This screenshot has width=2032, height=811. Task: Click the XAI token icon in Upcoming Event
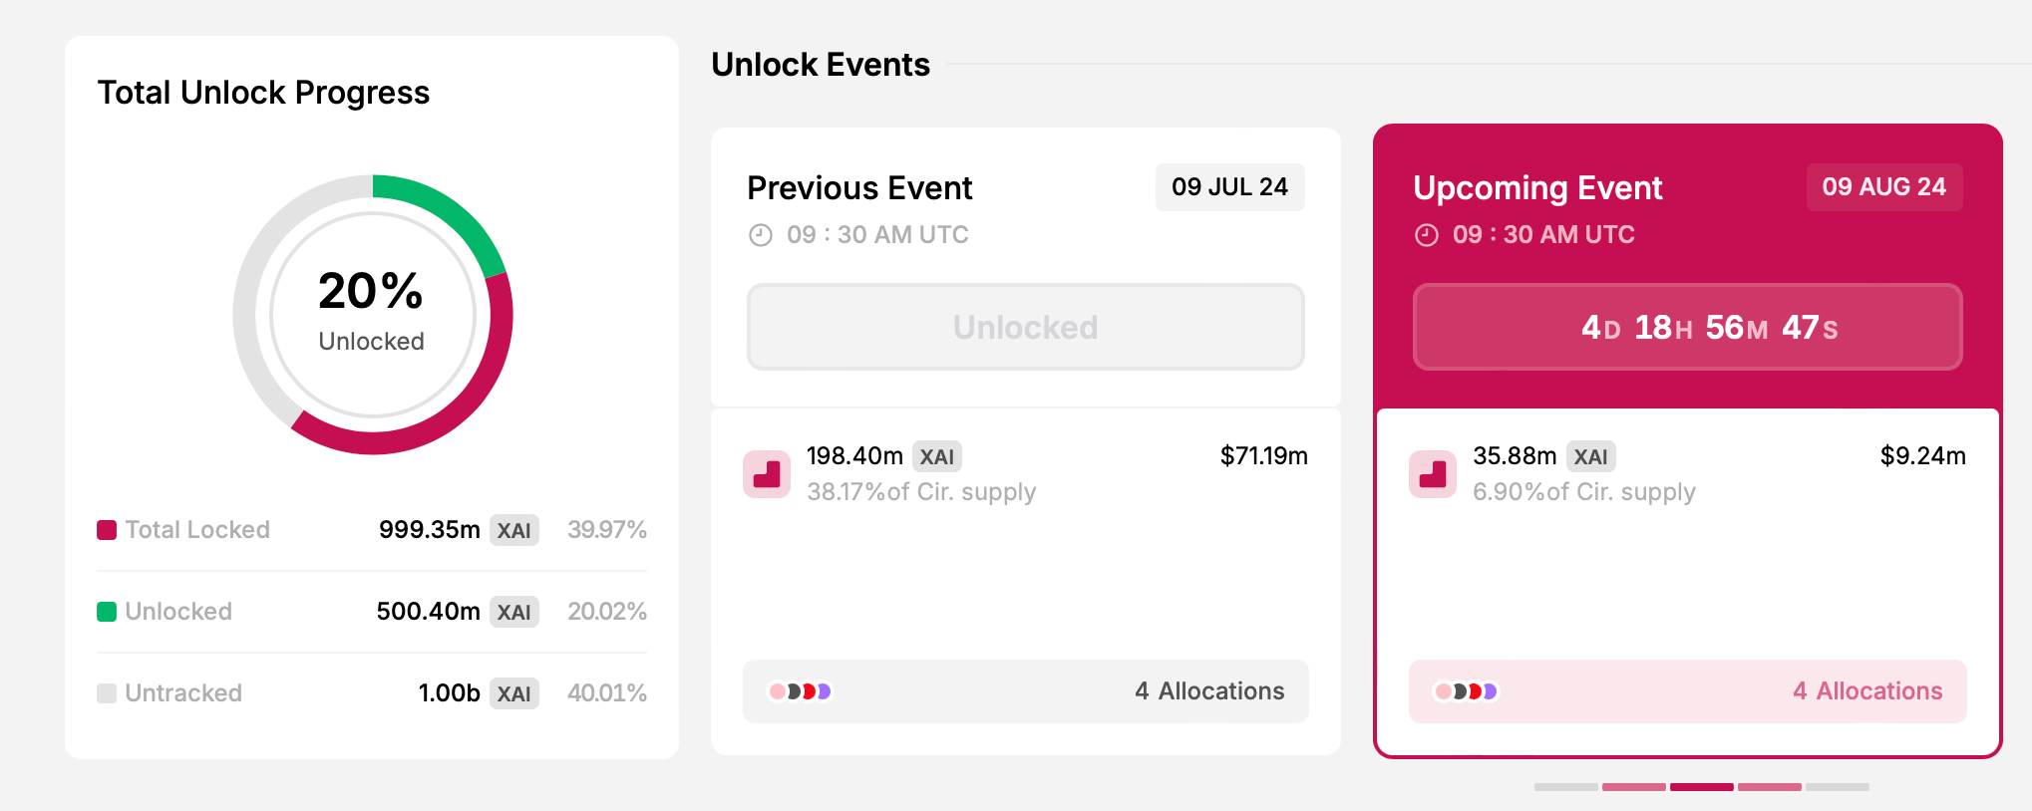pyautogui.click(x=1433, y=473)
